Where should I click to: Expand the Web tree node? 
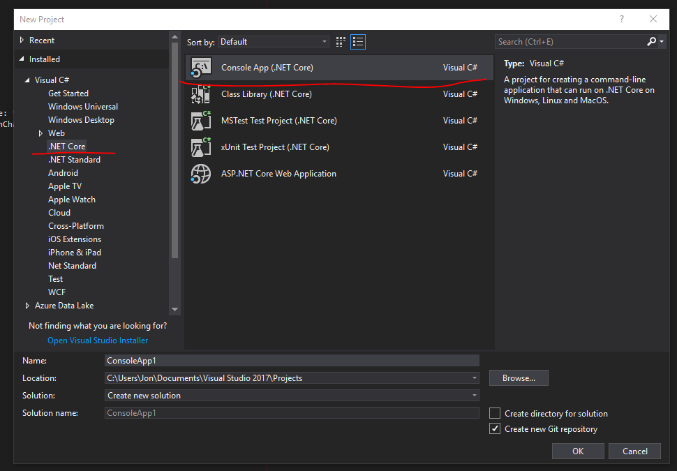point(40,133)
